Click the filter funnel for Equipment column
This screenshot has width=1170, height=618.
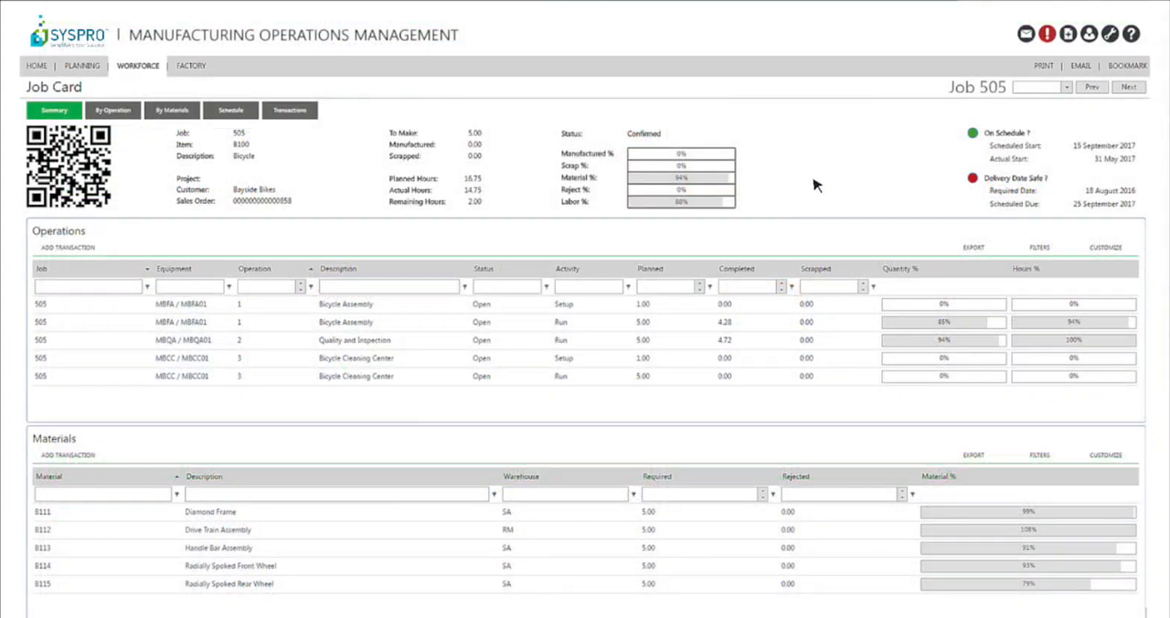(x=229, y=287)
